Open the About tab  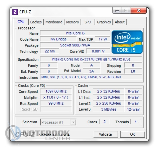point(120,22)
